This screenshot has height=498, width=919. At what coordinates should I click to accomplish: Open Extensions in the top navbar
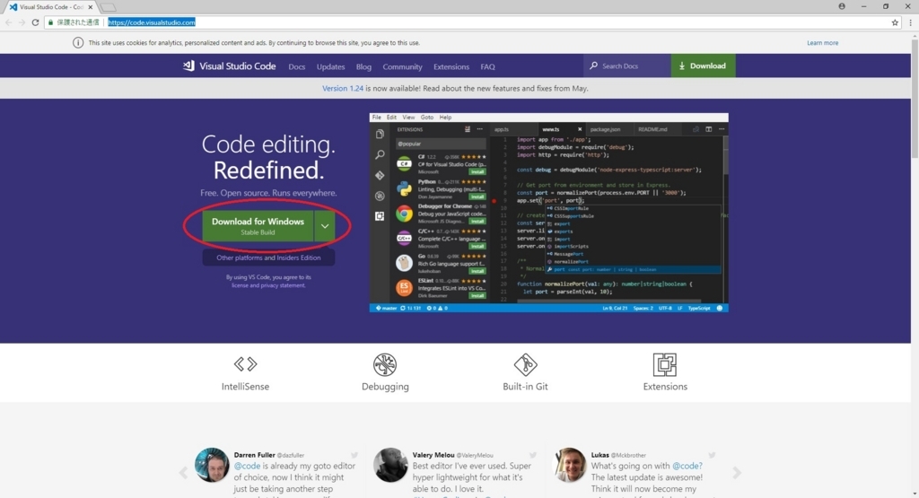click(451, 66)
